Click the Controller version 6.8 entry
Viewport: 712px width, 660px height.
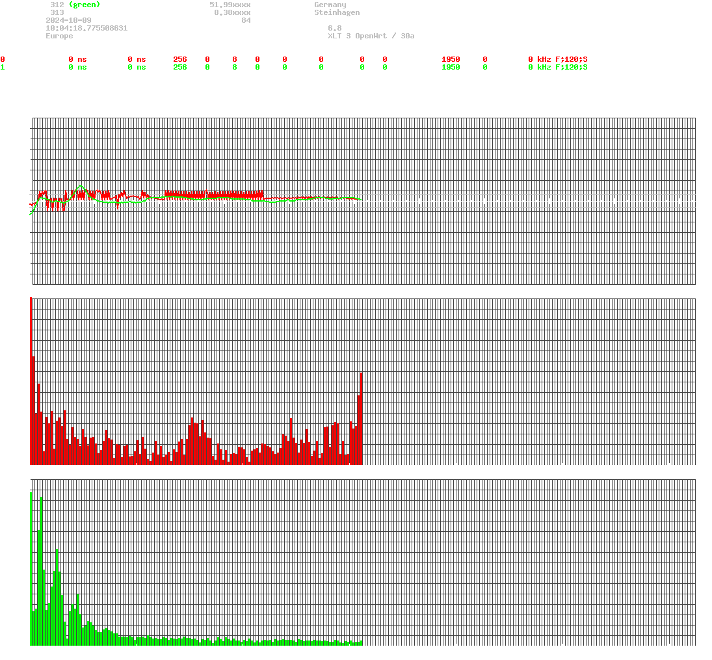coord(333,28)
